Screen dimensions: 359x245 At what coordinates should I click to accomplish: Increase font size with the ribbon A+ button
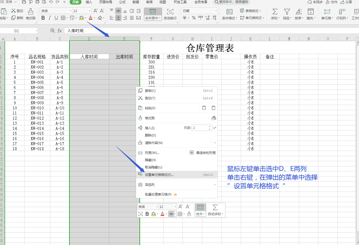click(95, 11)
